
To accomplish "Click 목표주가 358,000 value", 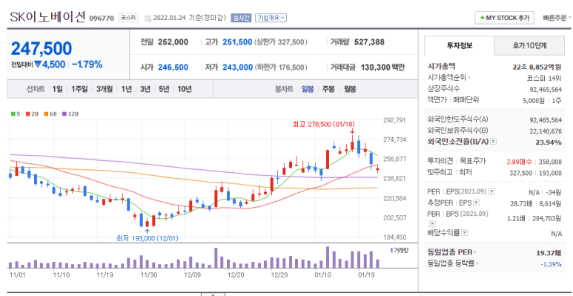I will pos(550,162).
